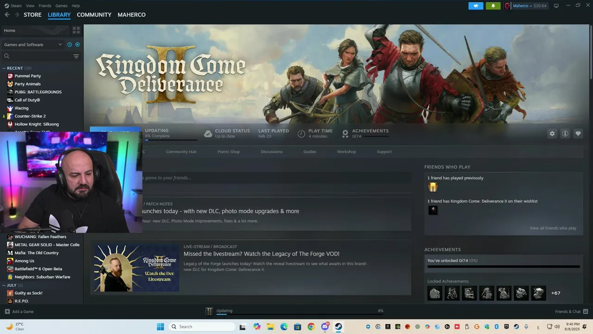Open Discord in the Windows taskbar
Screen dimensions: 593x334
point(325,327)
